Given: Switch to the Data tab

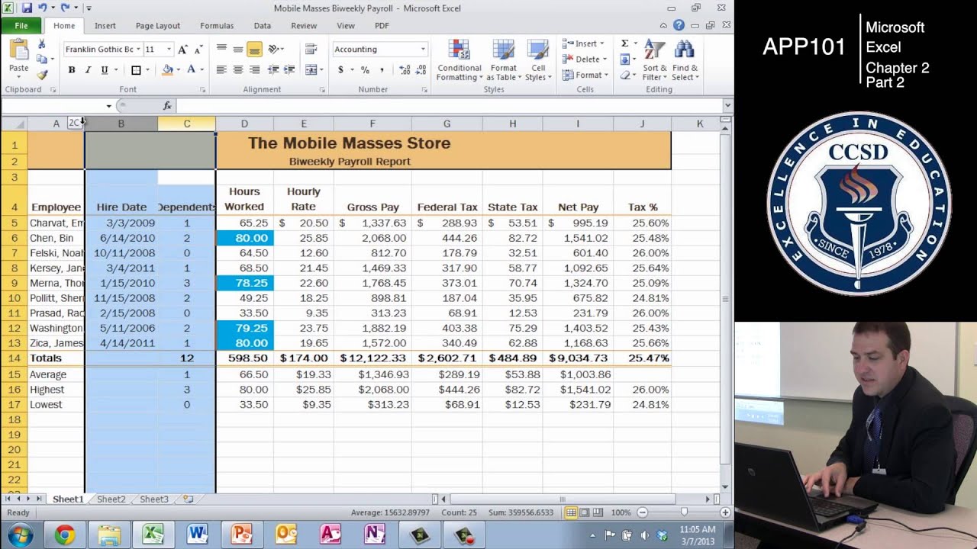Looking at the screenshot, I should pyautogui.click(x=263, y=25).
